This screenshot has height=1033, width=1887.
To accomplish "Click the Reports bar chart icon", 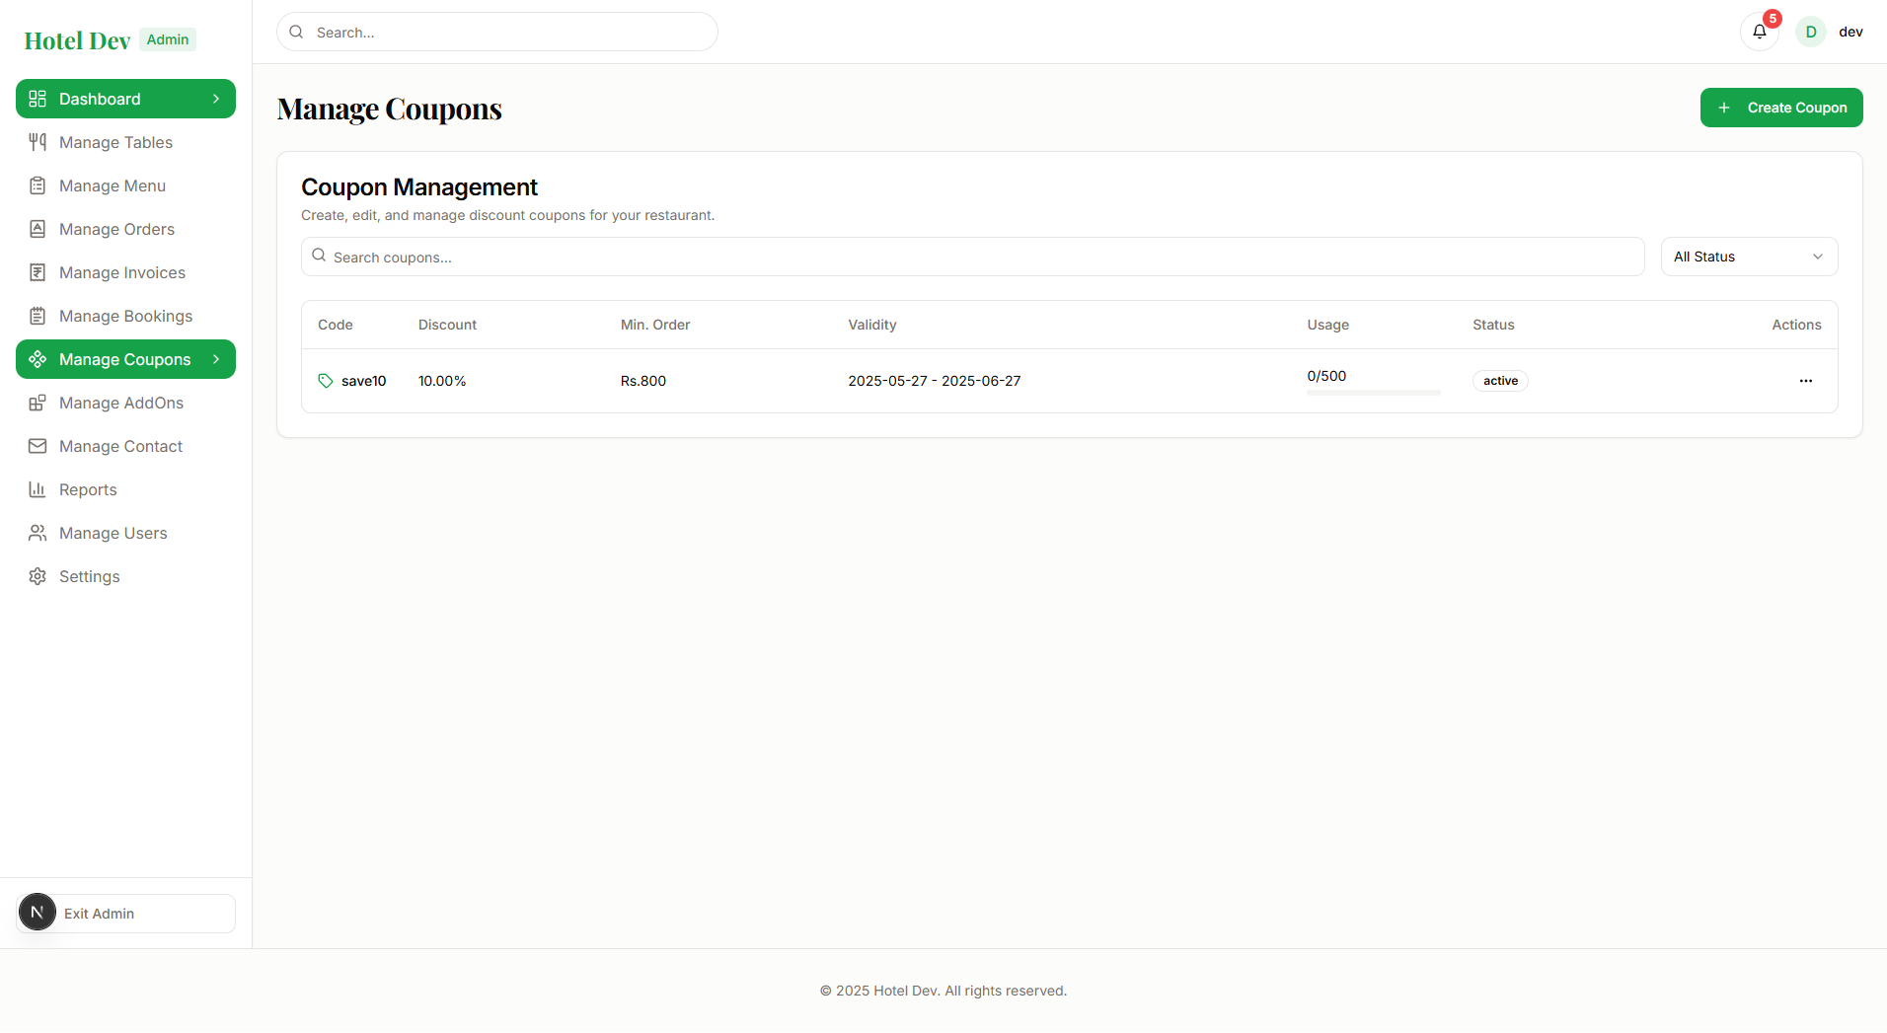I will coord(38,489).
